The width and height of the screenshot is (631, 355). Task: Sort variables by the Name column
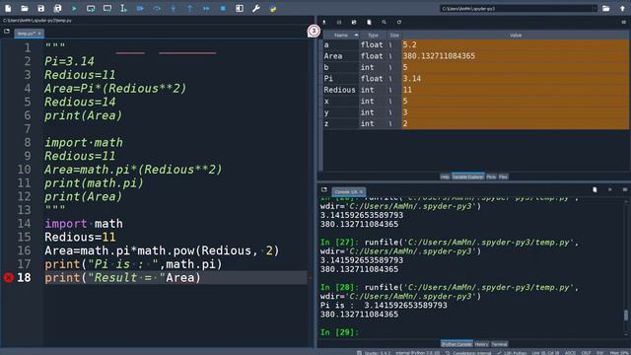pyautogui.click(x=341, y=35)
